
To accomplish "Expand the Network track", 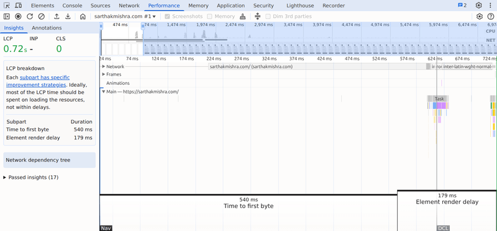I will tap(104, 66).
